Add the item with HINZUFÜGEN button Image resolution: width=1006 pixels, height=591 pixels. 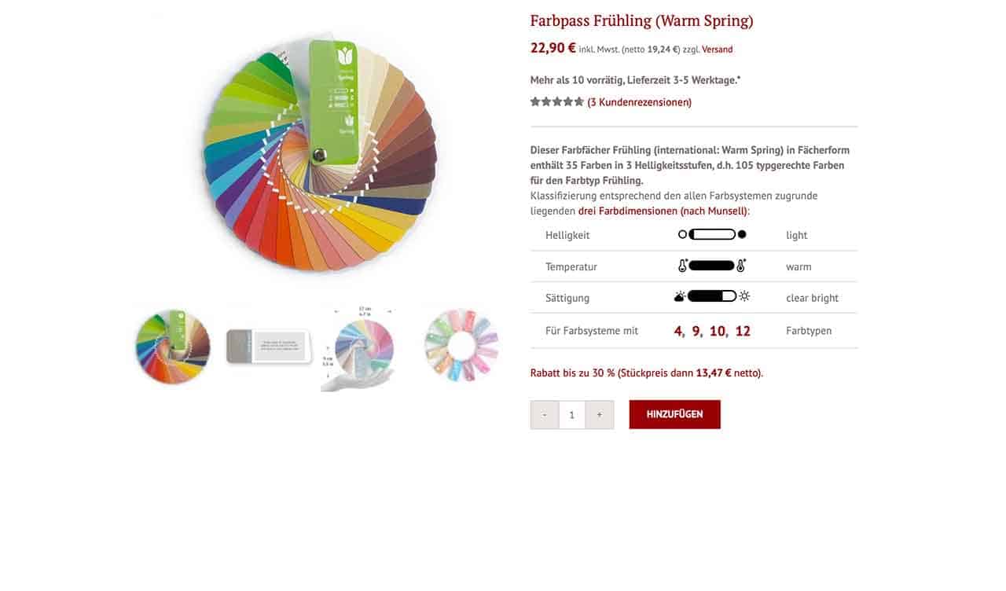[674, 415]
